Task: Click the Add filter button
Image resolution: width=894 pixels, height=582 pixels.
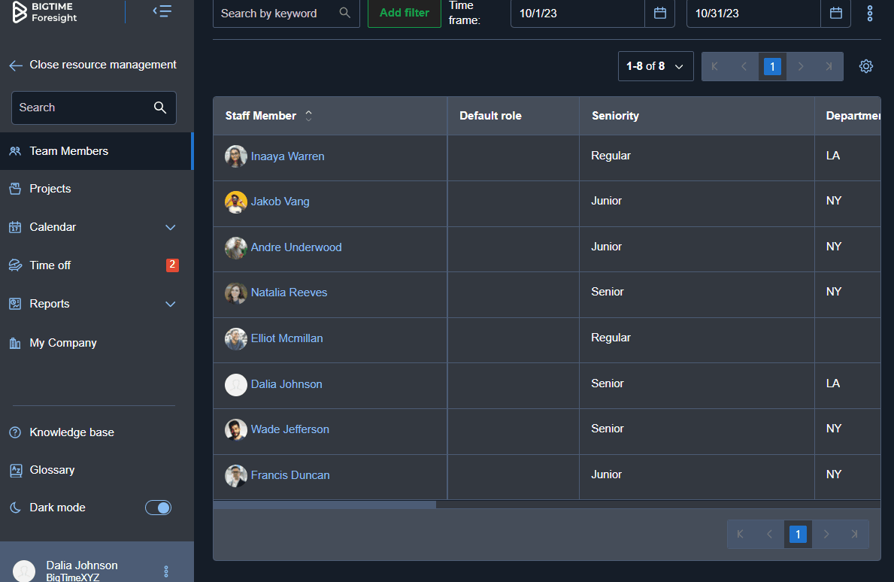Action: [404, 14]
